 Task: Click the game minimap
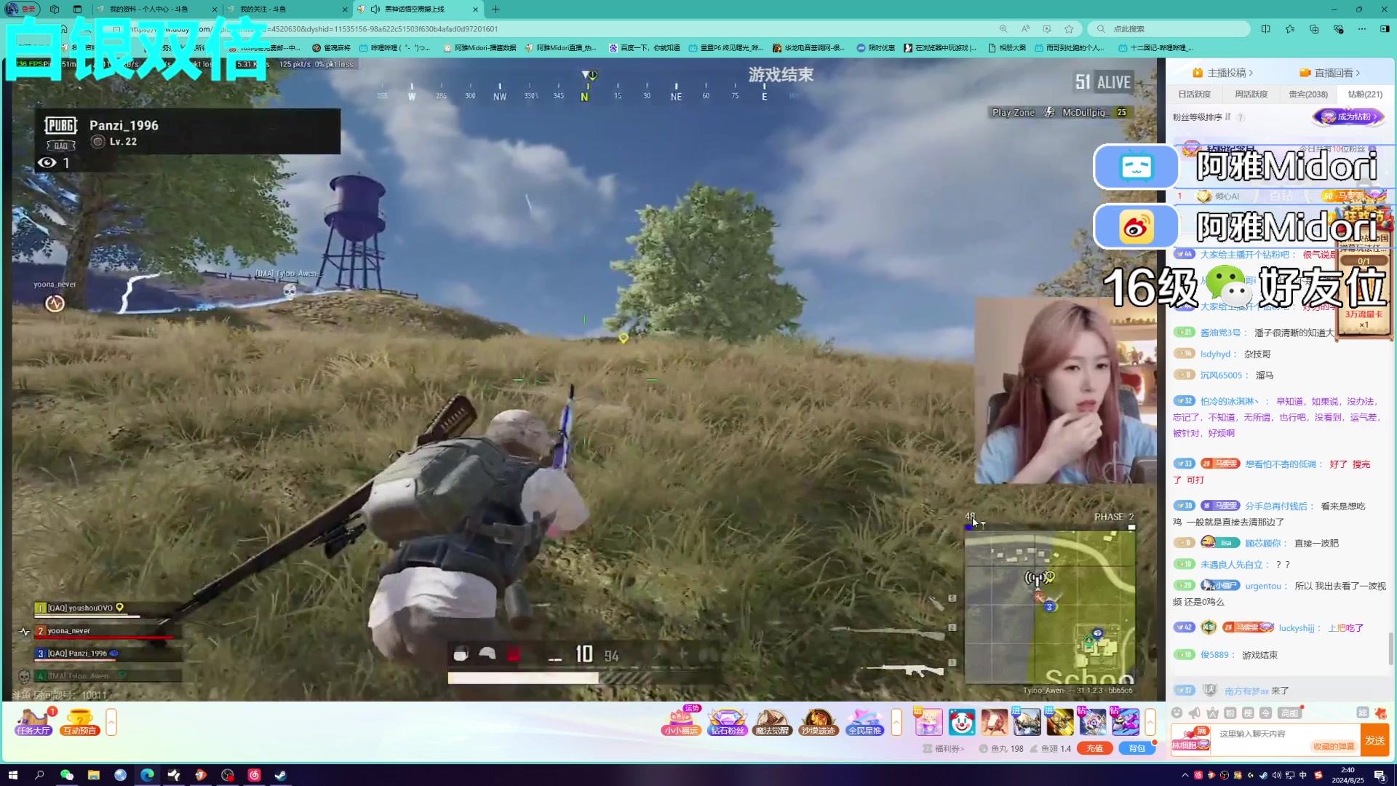coord(1050,607)
